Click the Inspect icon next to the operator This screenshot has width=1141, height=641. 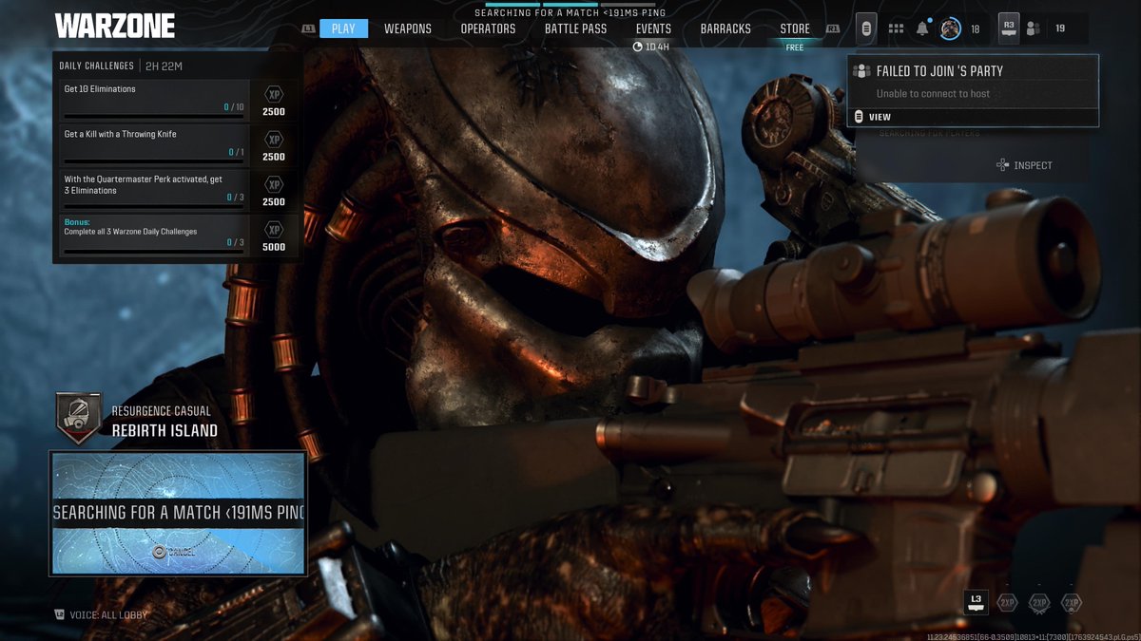click(x=1003, y=164)
